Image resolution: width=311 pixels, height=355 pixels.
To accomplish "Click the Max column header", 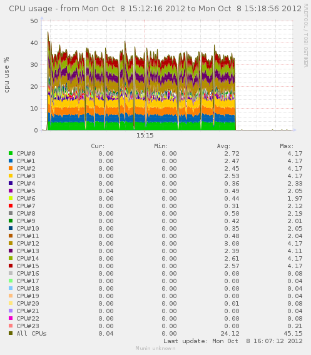I will click(287, 146).
